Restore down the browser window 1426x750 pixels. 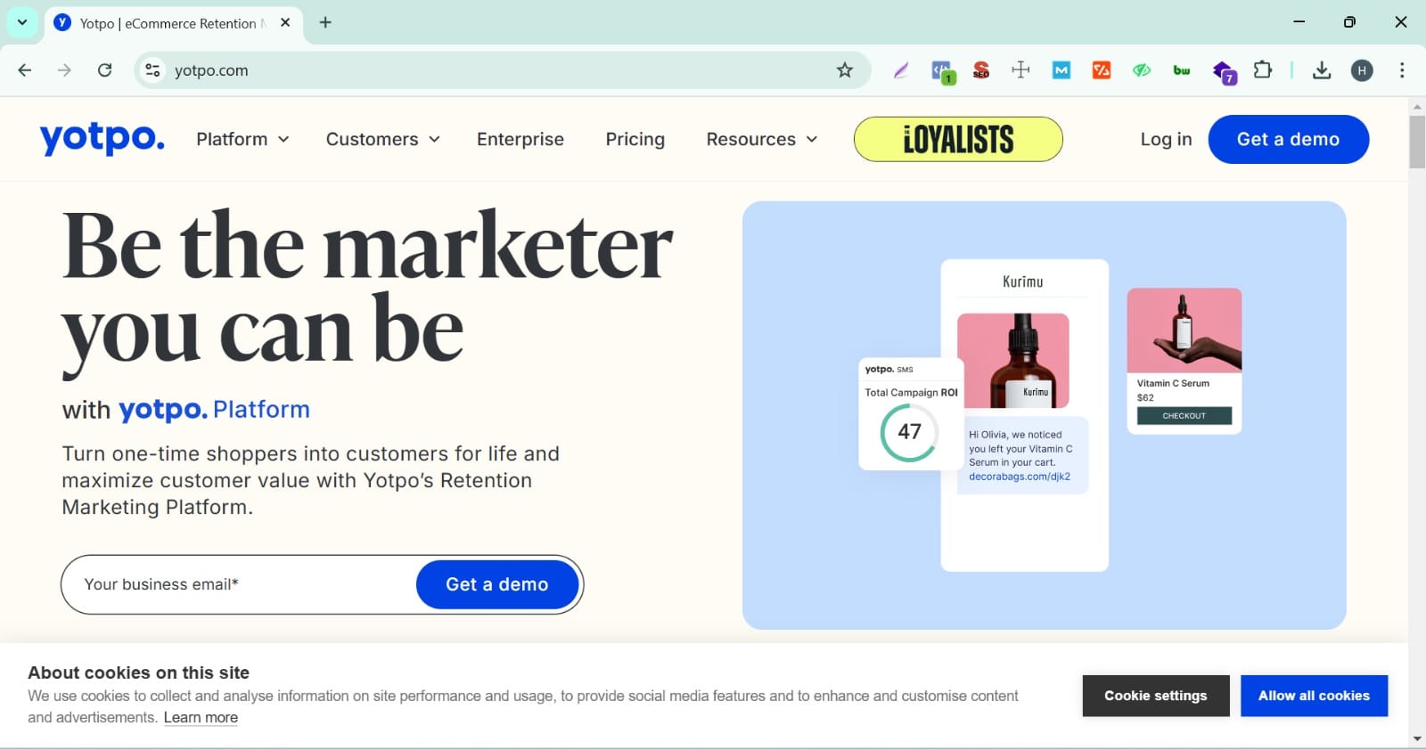point(1349,22)
